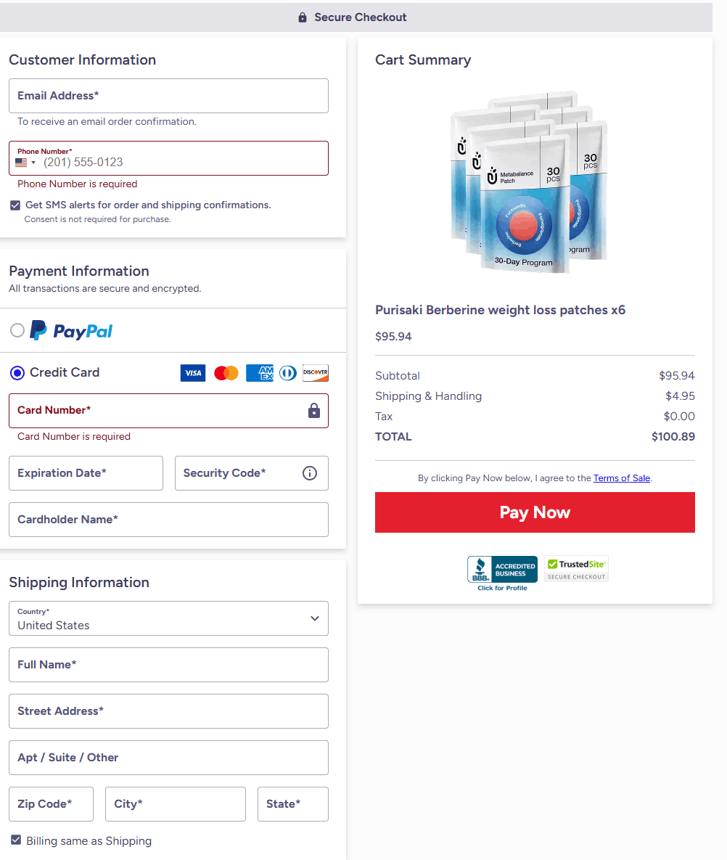Click the Discover card logo
727x860 pixels.
coord(316,373)
